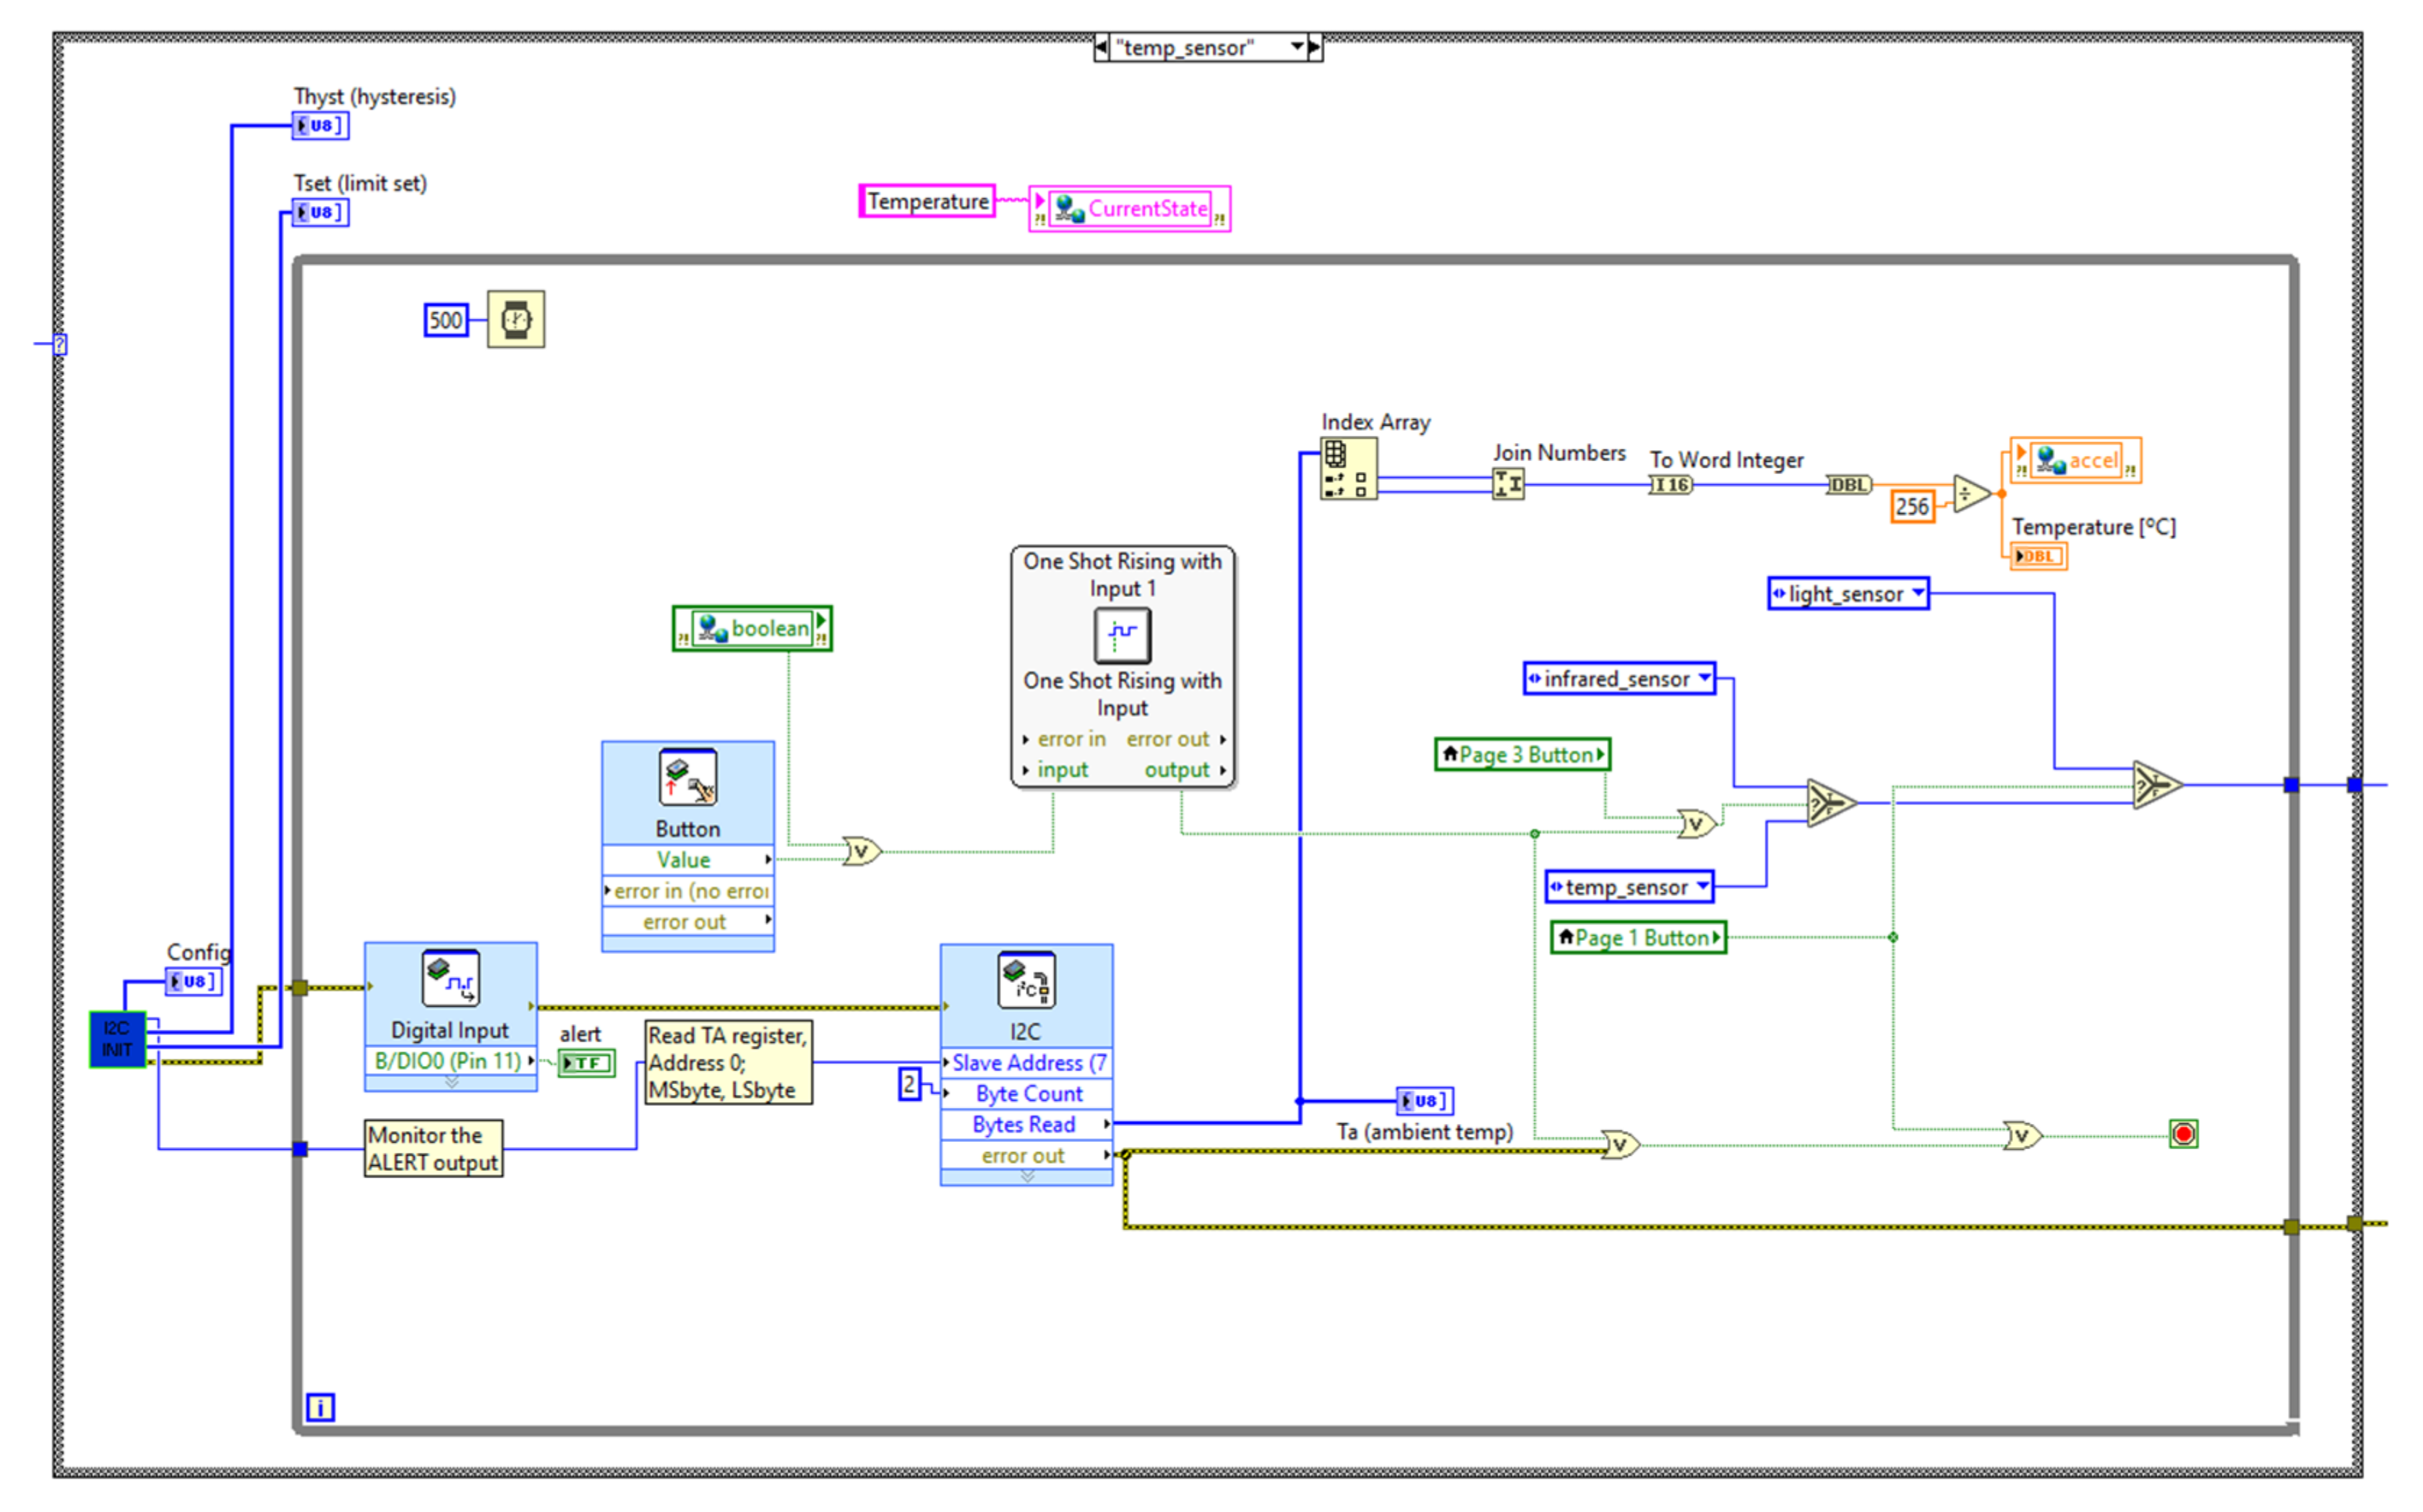This screenshot has width=2423, height=1512.
Task: Click the Index Array function icon
Action: pyautogui.click(x=1347, y=469)
